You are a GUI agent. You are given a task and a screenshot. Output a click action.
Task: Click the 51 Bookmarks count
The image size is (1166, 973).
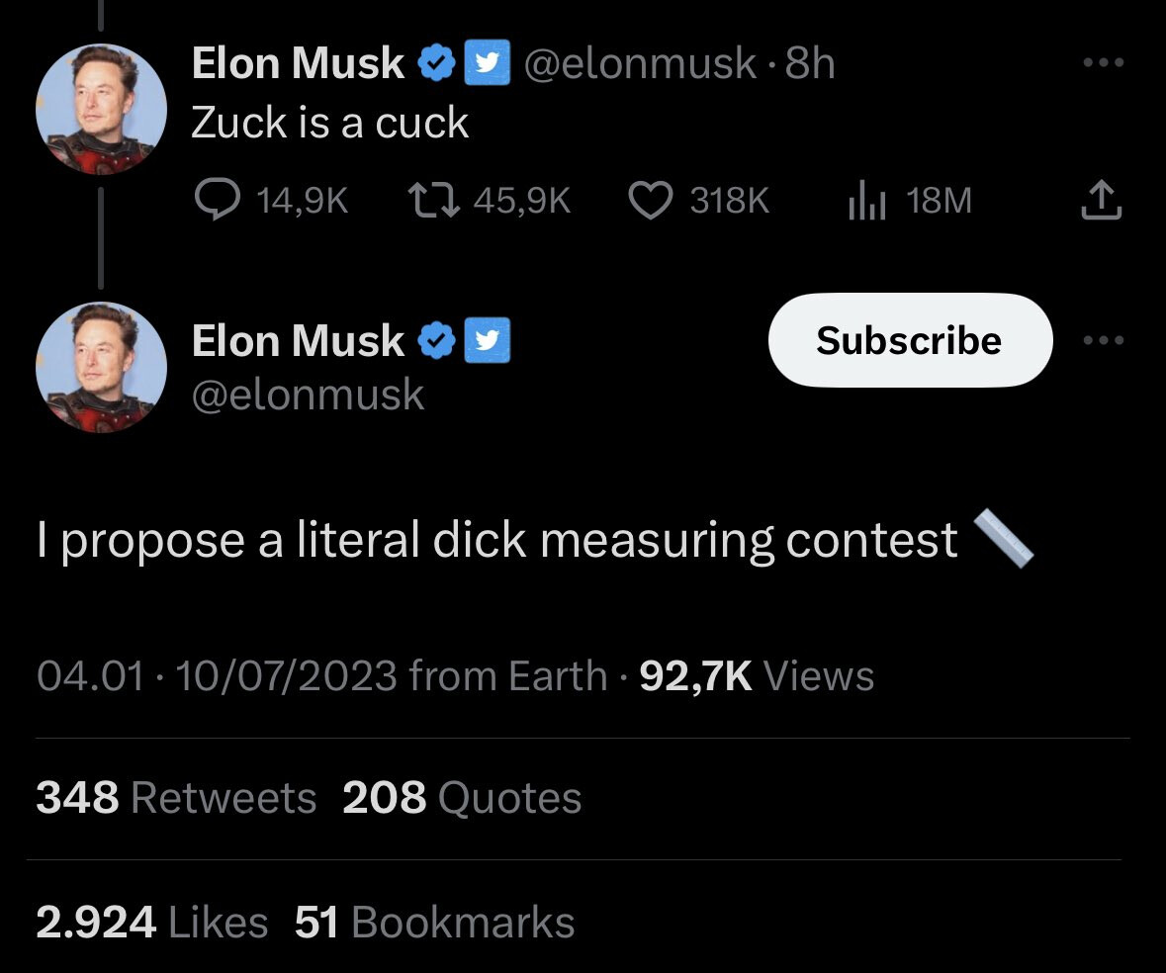click(x=434, y=923)
